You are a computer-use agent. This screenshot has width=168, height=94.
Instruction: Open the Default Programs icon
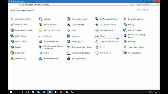(40, 25)
